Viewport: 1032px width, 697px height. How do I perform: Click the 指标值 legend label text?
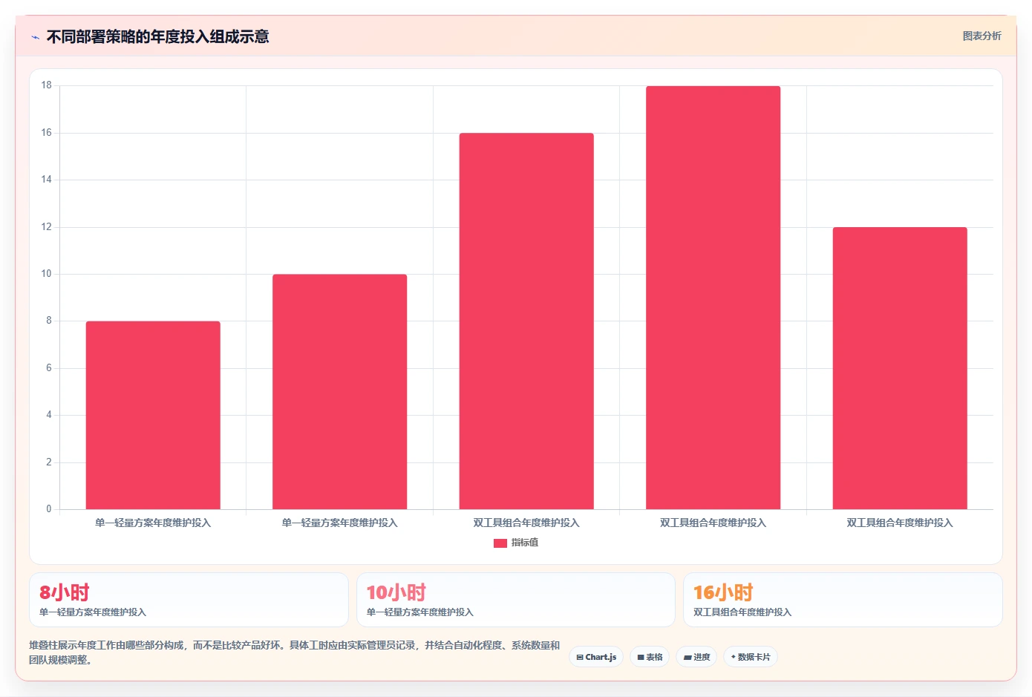525,543
